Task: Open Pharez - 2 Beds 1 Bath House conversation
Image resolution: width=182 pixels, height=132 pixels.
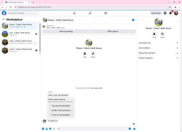Action: pyautogui.click(x=20, y=26)
